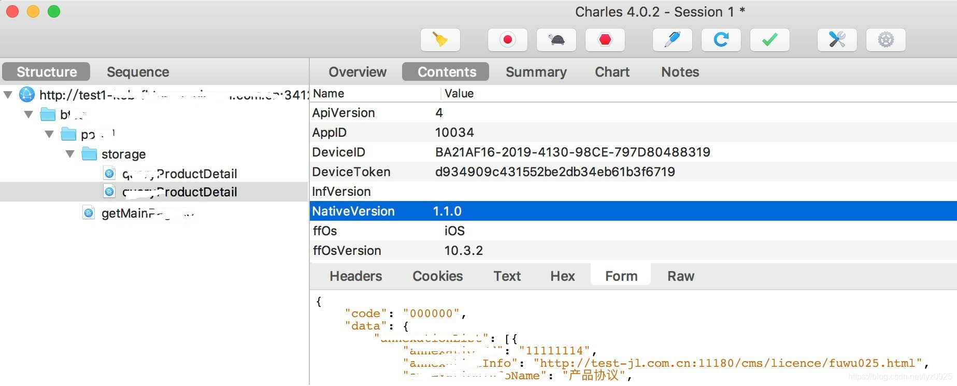Open the Contents tab
The image size is (957, 386).
[447, 72]
